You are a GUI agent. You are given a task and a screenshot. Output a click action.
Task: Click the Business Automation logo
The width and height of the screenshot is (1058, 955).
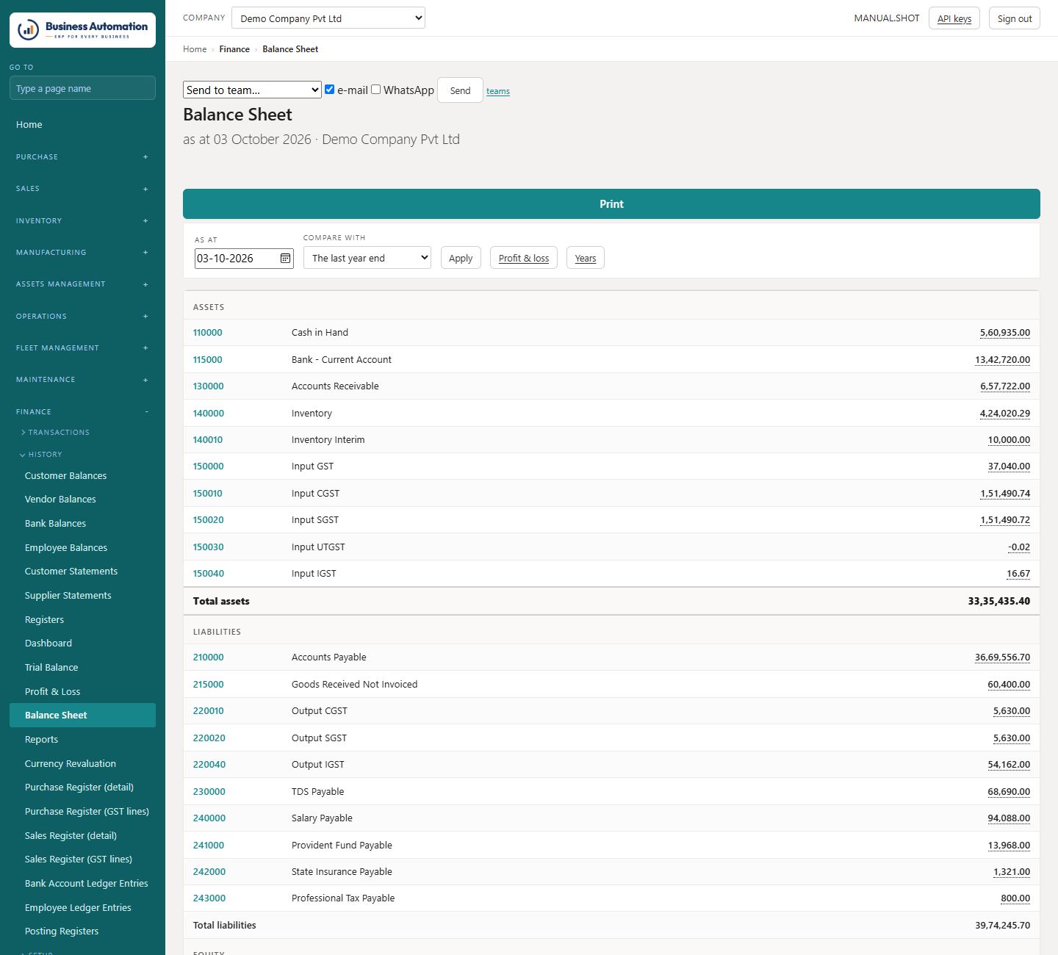click(82, 30)
